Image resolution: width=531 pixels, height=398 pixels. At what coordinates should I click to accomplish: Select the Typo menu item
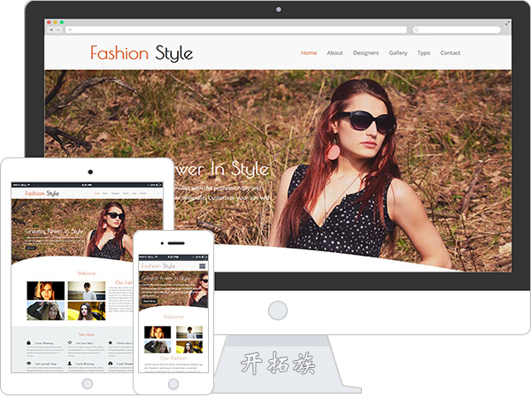coord(424,53)
